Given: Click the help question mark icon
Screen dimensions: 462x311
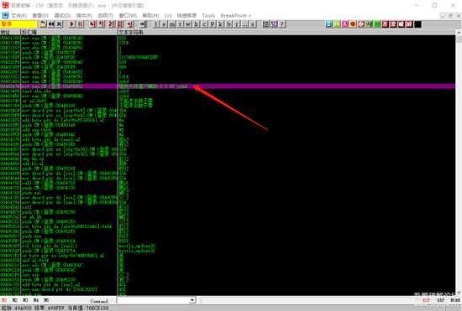Looking at the screenshot, I should point(282,24).
